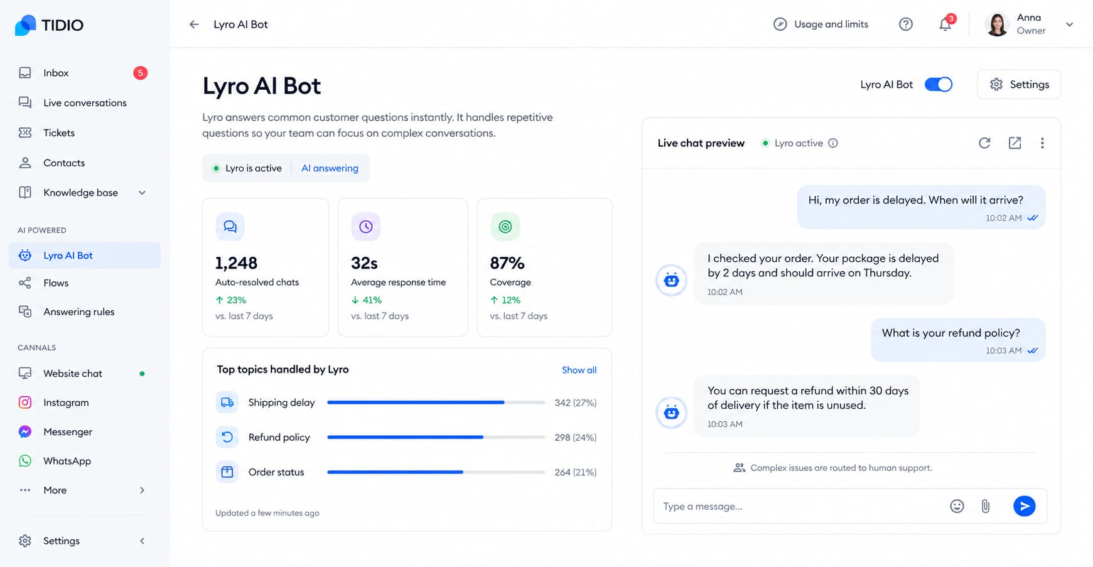Click the Shipping delay progress bar
1093x567 pixels.
click(436, 402)
